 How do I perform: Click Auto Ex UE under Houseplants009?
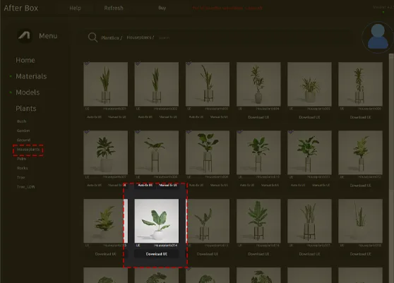(x=196, y=185)
